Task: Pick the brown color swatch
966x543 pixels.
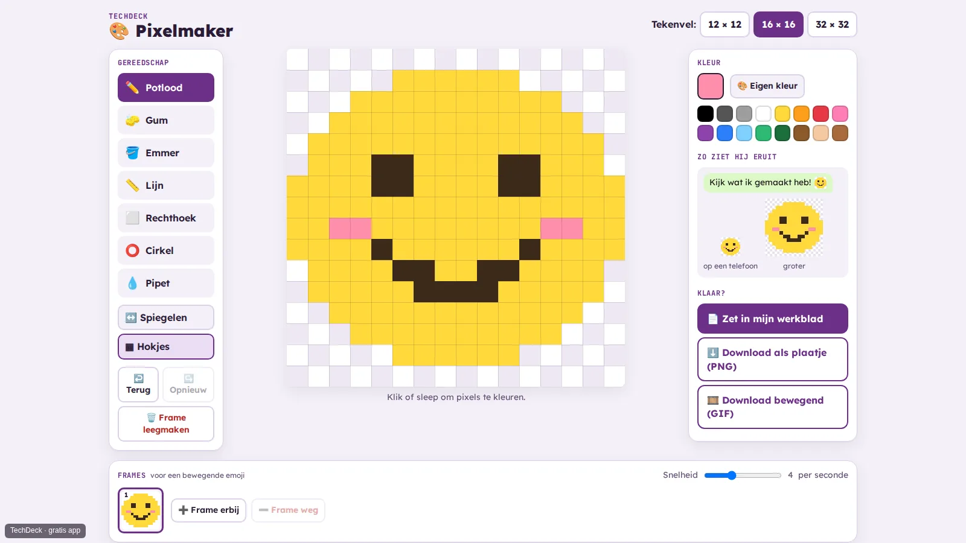Action: click(801, 133)
